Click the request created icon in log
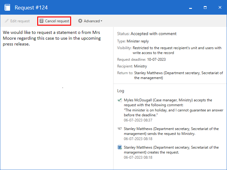 [x=120, y=147]
